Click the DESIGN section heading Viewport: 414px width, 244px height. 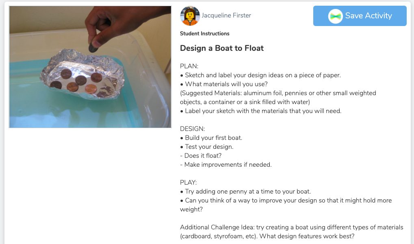192,129
